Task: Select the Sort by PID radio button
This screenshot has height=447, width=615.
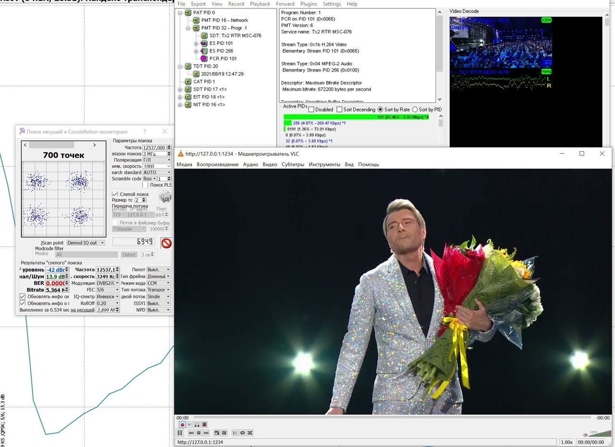Action: [x=415, y=109]
